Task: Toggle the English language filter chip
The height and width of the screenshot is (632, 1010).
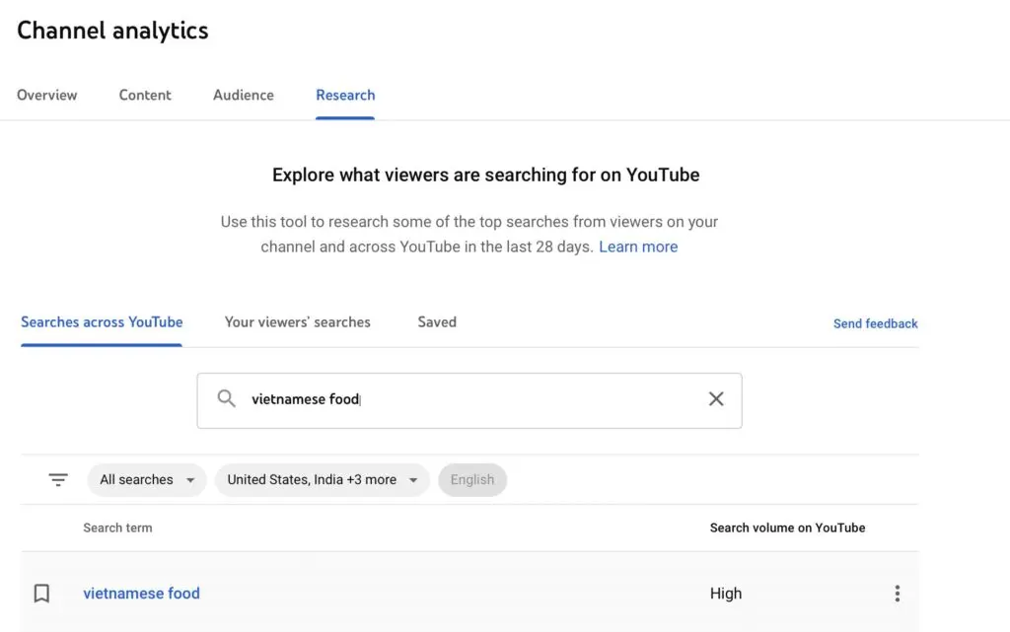Action: [x=472, y=479]
